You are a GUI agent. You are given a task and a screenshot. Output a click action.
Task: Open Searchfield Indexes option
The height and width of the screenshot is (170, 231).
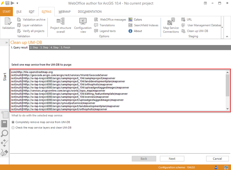pos(143,25)
